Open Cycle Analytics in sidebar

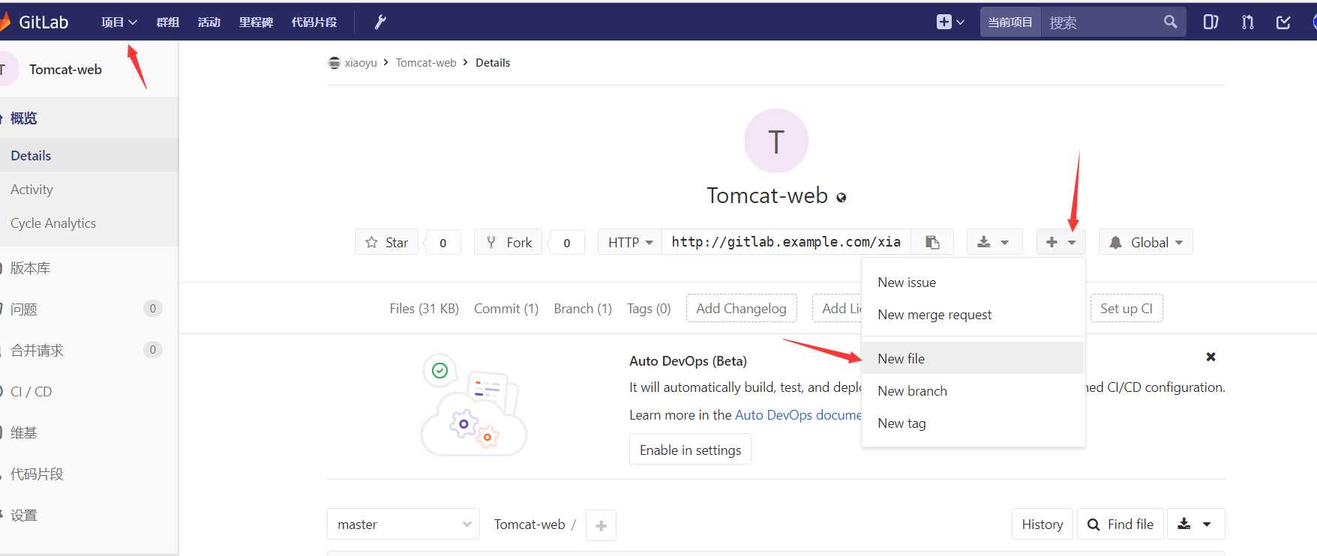coord(53,223)
